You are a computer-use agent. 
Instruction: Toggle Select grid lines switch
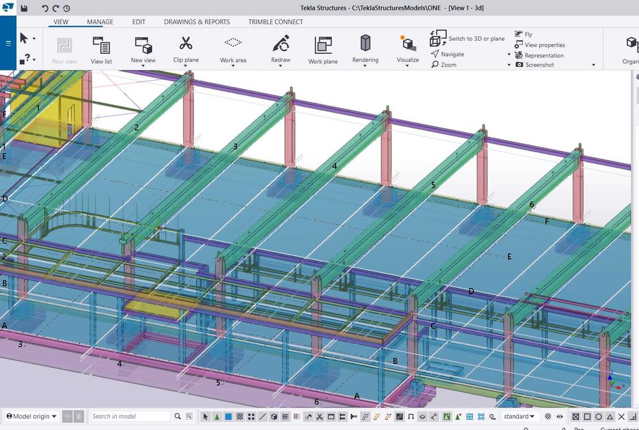point(296,417)
